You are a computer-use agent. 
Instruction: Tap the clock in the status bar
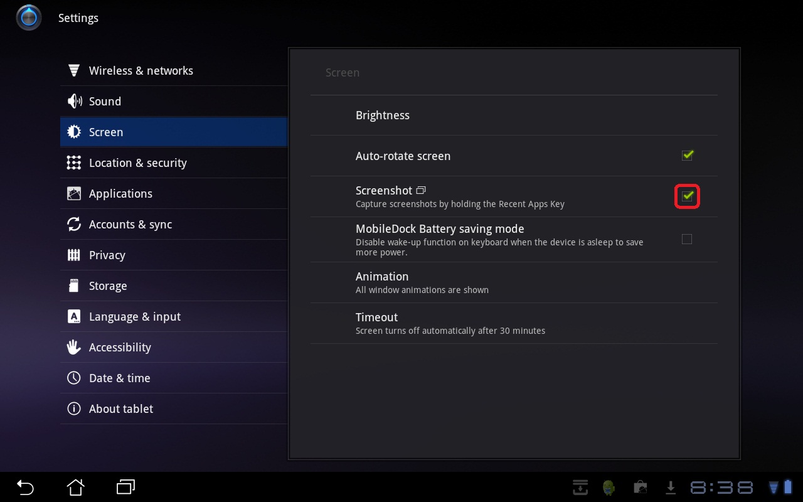721,487
